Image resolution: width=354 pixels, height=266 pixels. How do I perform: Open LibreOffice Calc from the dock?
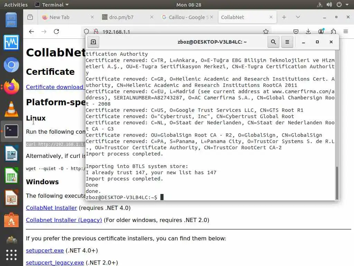(11, 175)
